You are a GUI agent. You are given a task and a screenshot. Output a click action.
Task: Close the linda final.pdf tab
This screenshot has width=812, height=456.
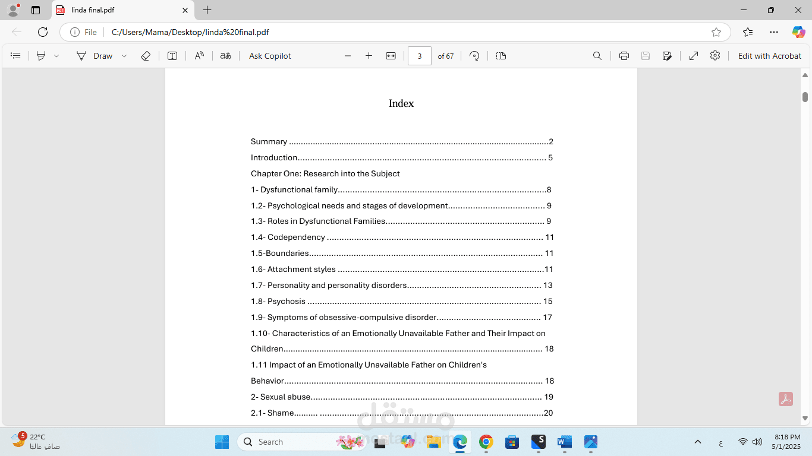(185, 10)
